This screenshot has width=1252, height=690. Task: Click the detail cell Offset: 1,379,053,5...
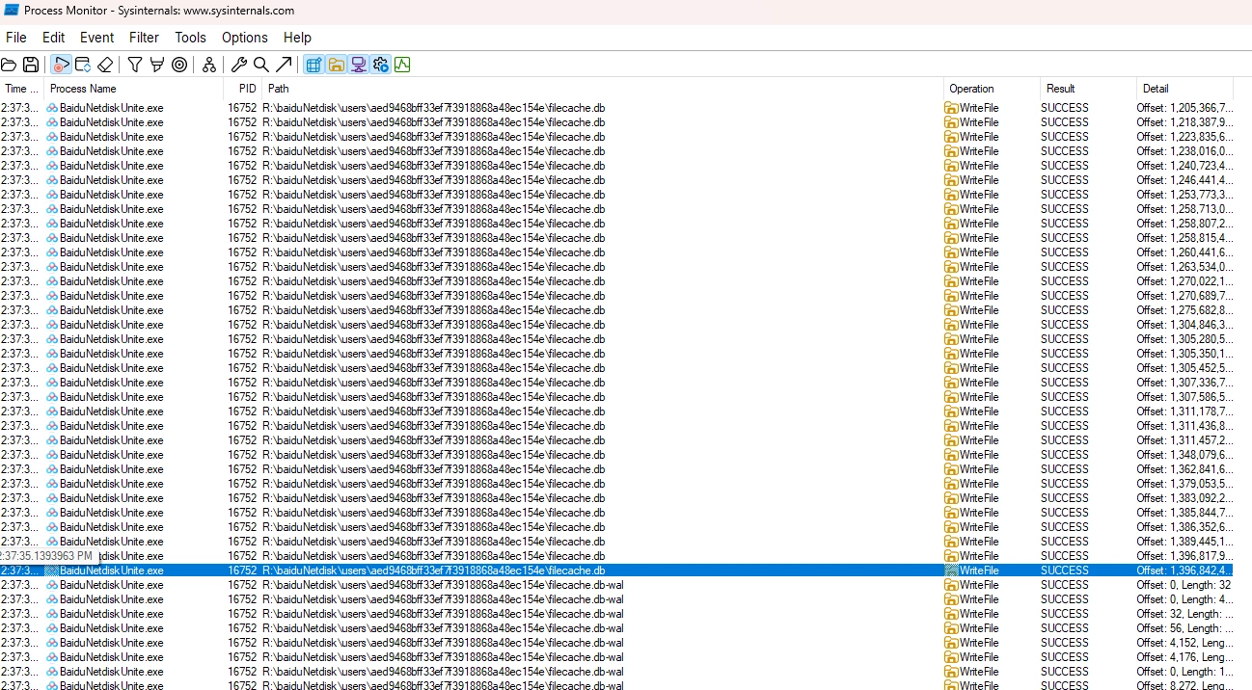click(1184, 484)
